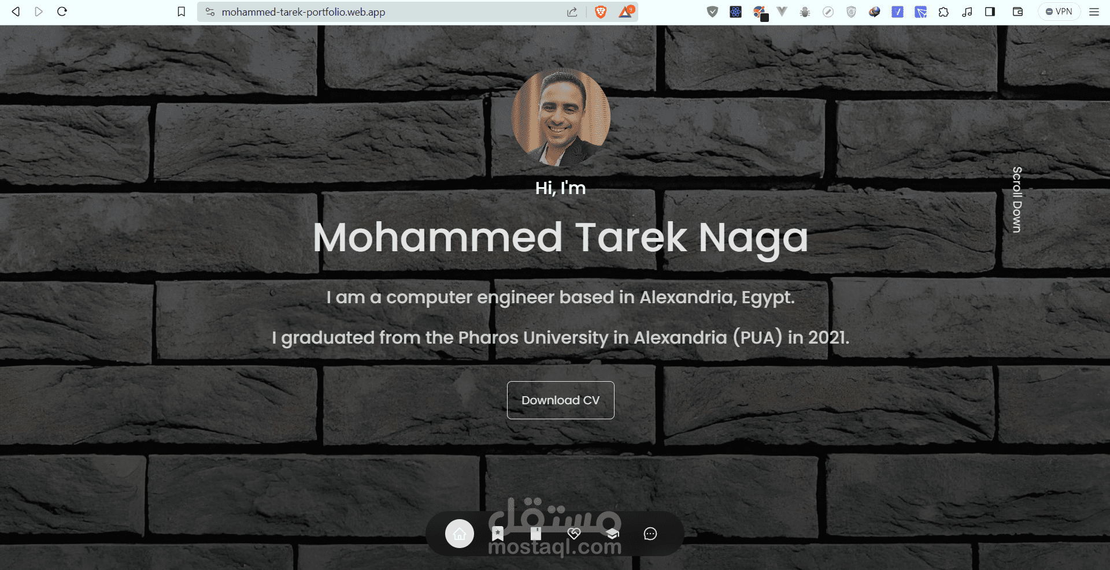Toggle Brave Shields via the lion icon

point(600,12)
